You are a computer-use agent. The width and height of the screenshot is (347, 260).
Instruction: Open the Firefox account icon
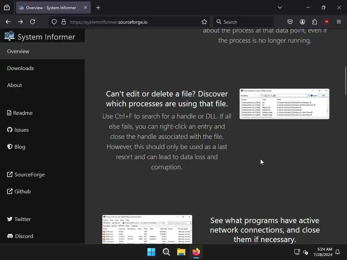point(302,22)
